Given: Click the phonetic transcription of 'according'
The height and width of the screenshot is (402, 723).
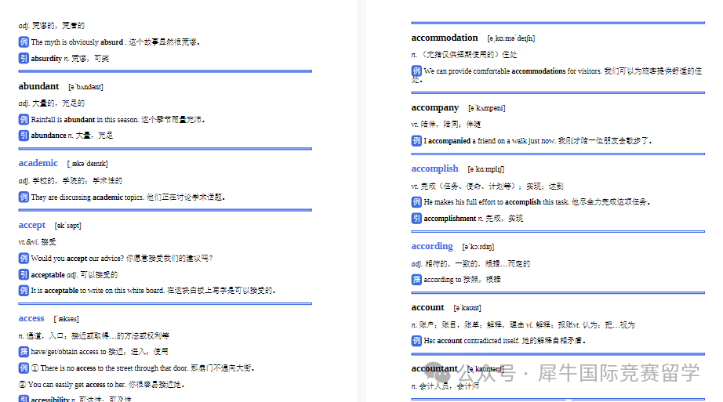Looking at the screenshot, I should (478, 247).
